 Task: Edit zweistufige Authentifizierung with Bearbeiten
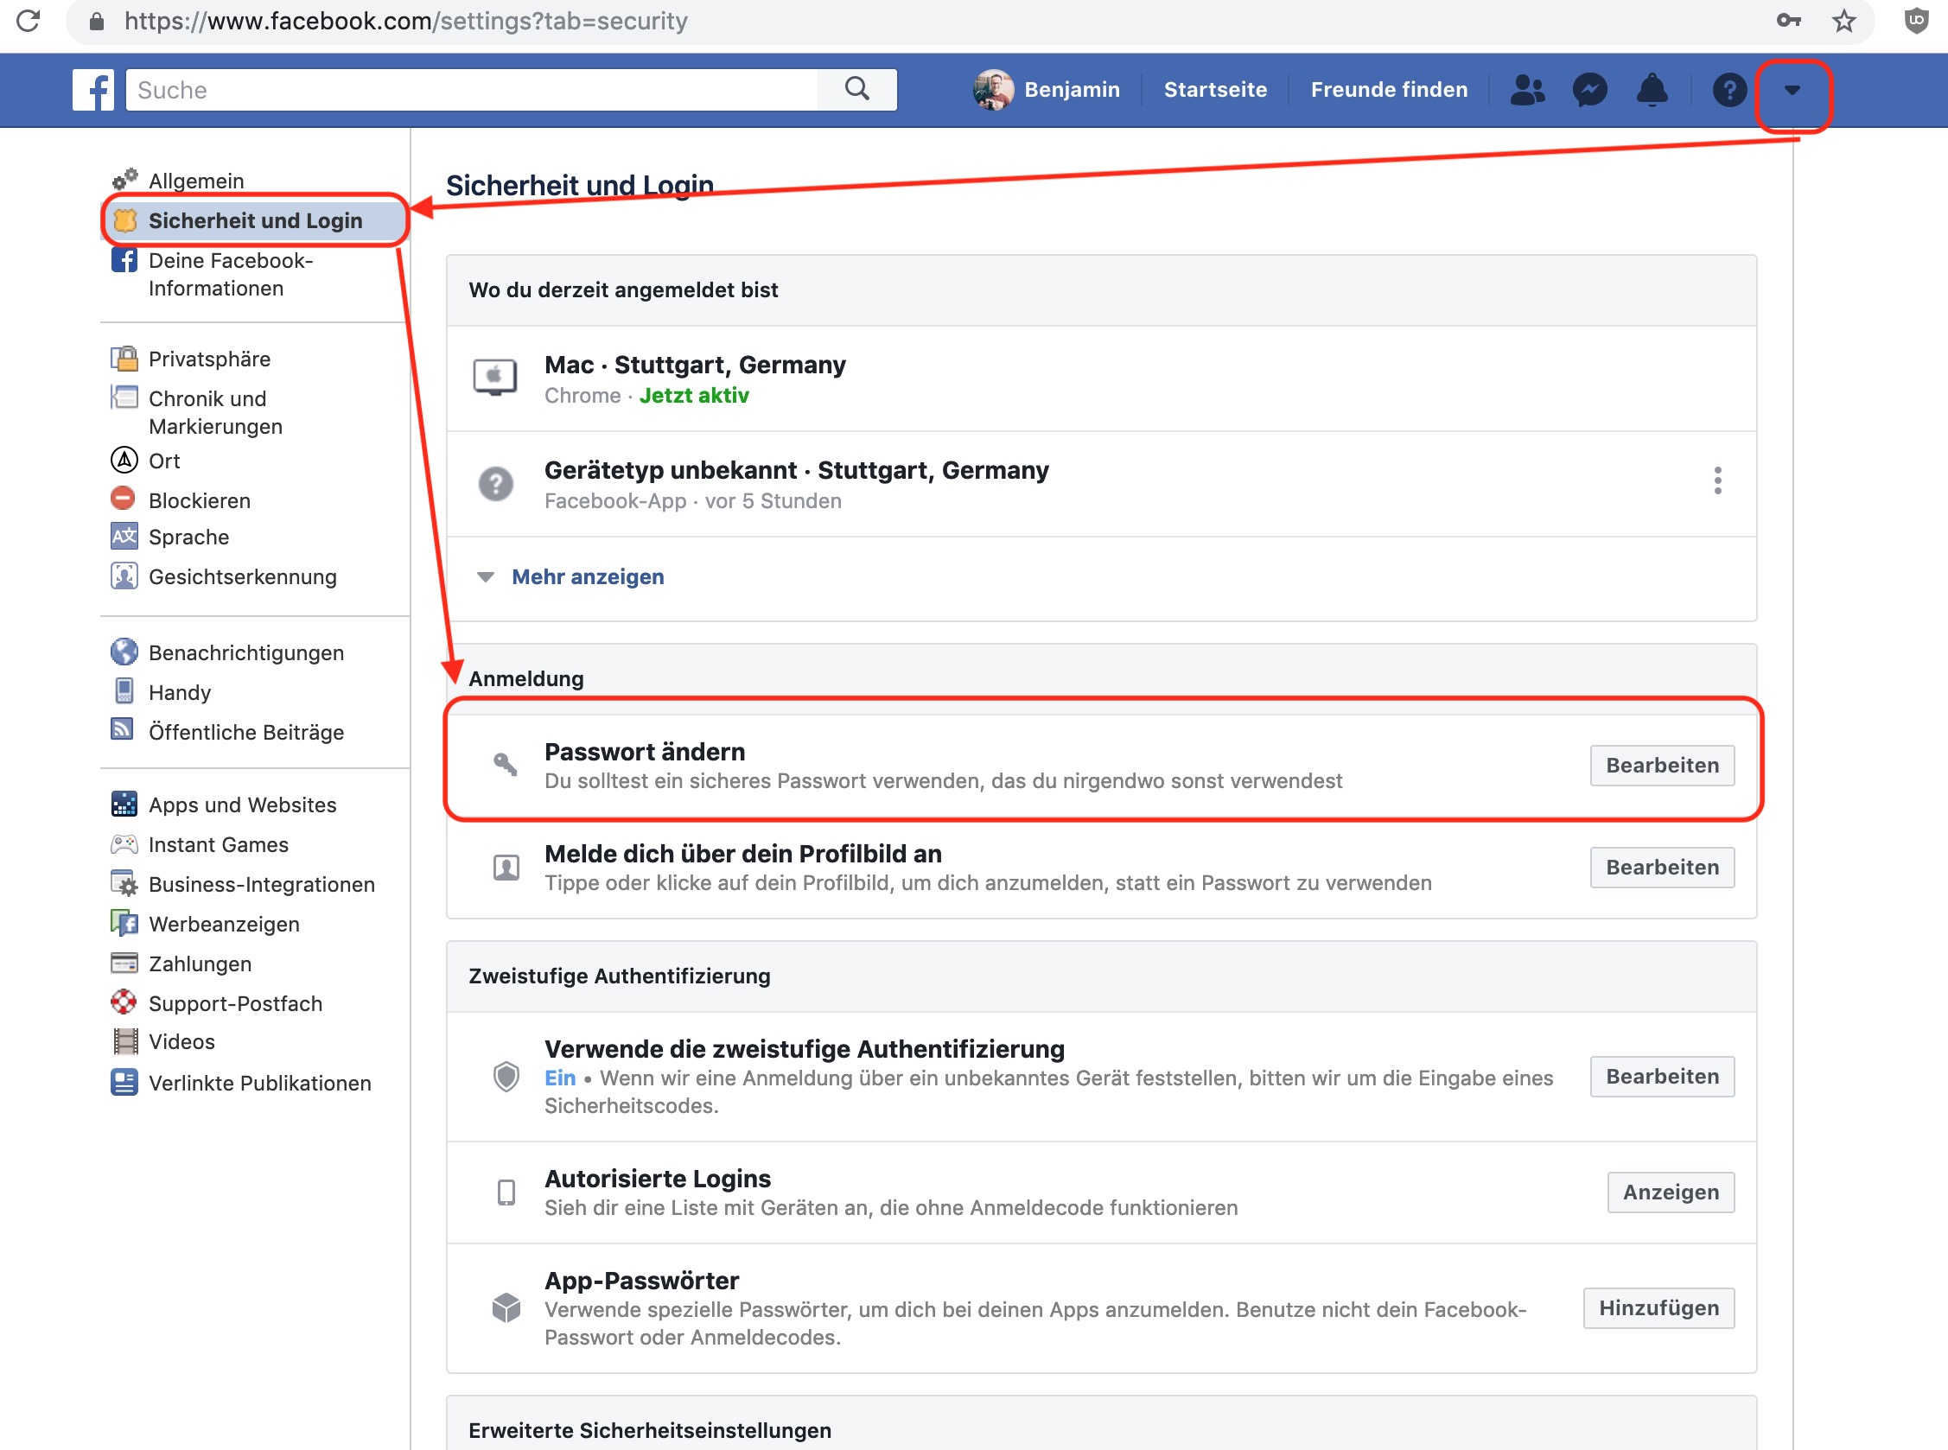[1661, 1076]
